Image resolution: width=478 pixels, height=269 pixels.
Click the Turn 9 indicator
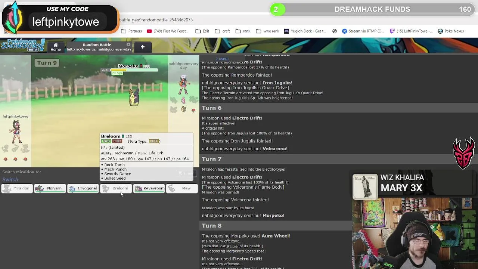[x=47, y=63]
